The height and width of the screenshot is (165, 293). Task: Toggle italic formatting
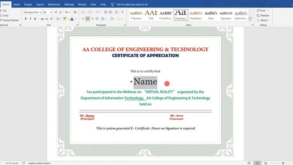(x=31, y=19)
